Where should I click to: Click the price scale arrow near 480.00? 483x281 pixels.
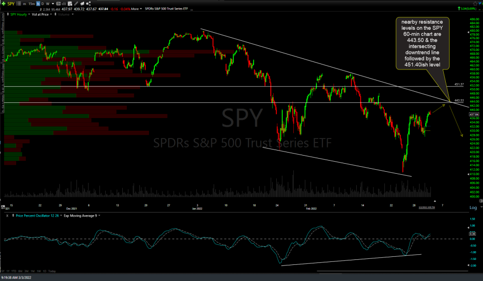click(468, 32)
